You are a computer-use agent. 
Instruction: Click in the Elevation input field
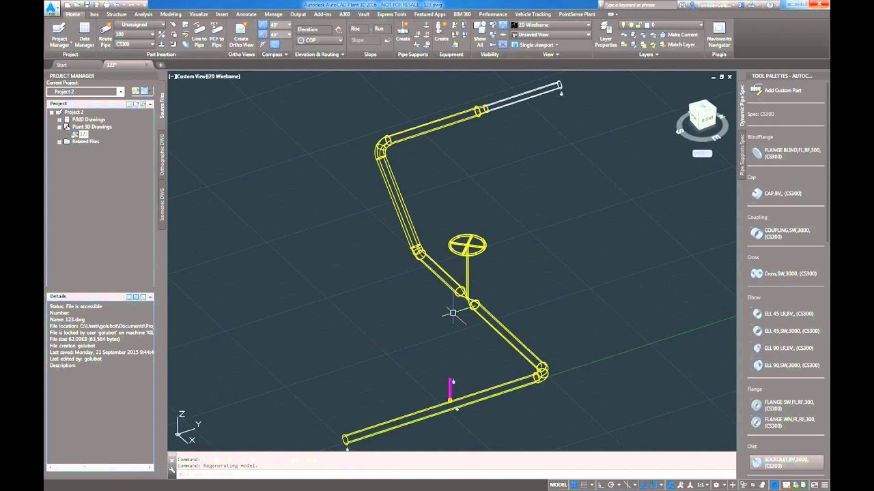tap(314, 29)
